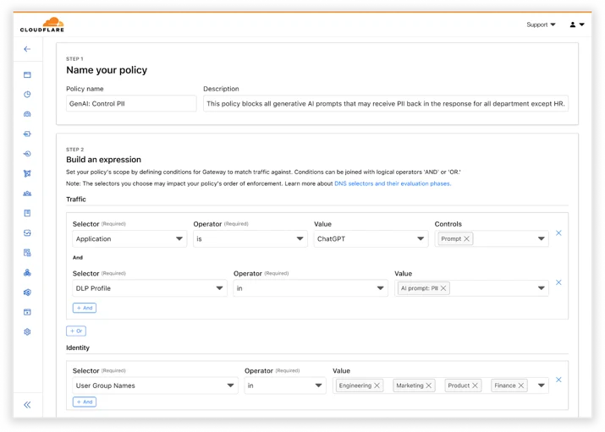Click the 'Name your policy' heading
This screenshot has height=432, width=605.
pos(107,70)
